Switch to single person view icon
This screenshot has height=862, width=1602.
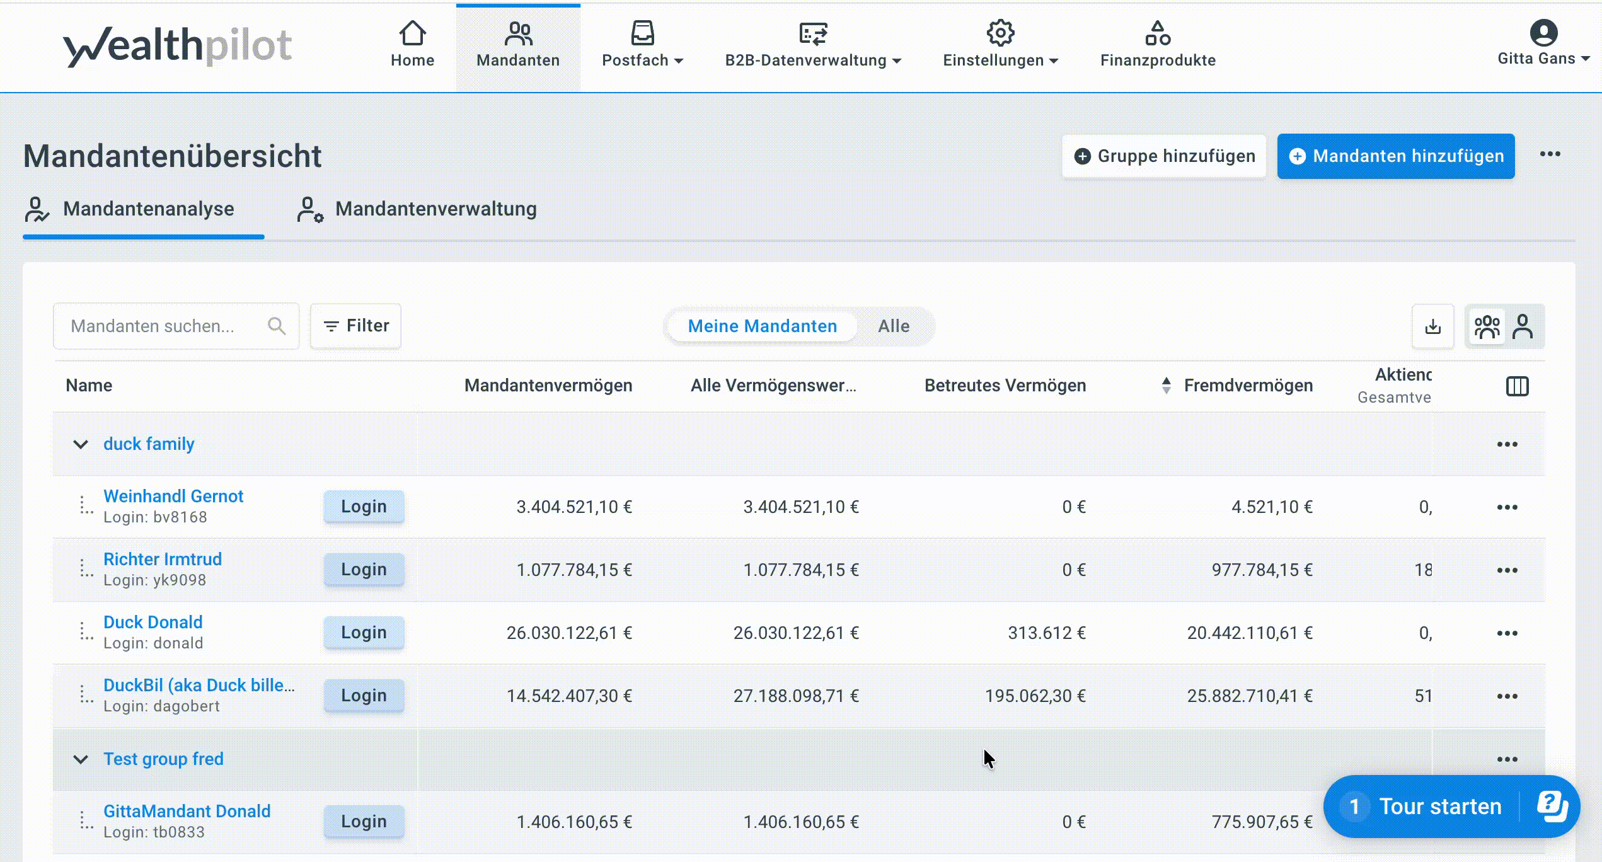coord(1523,326)
